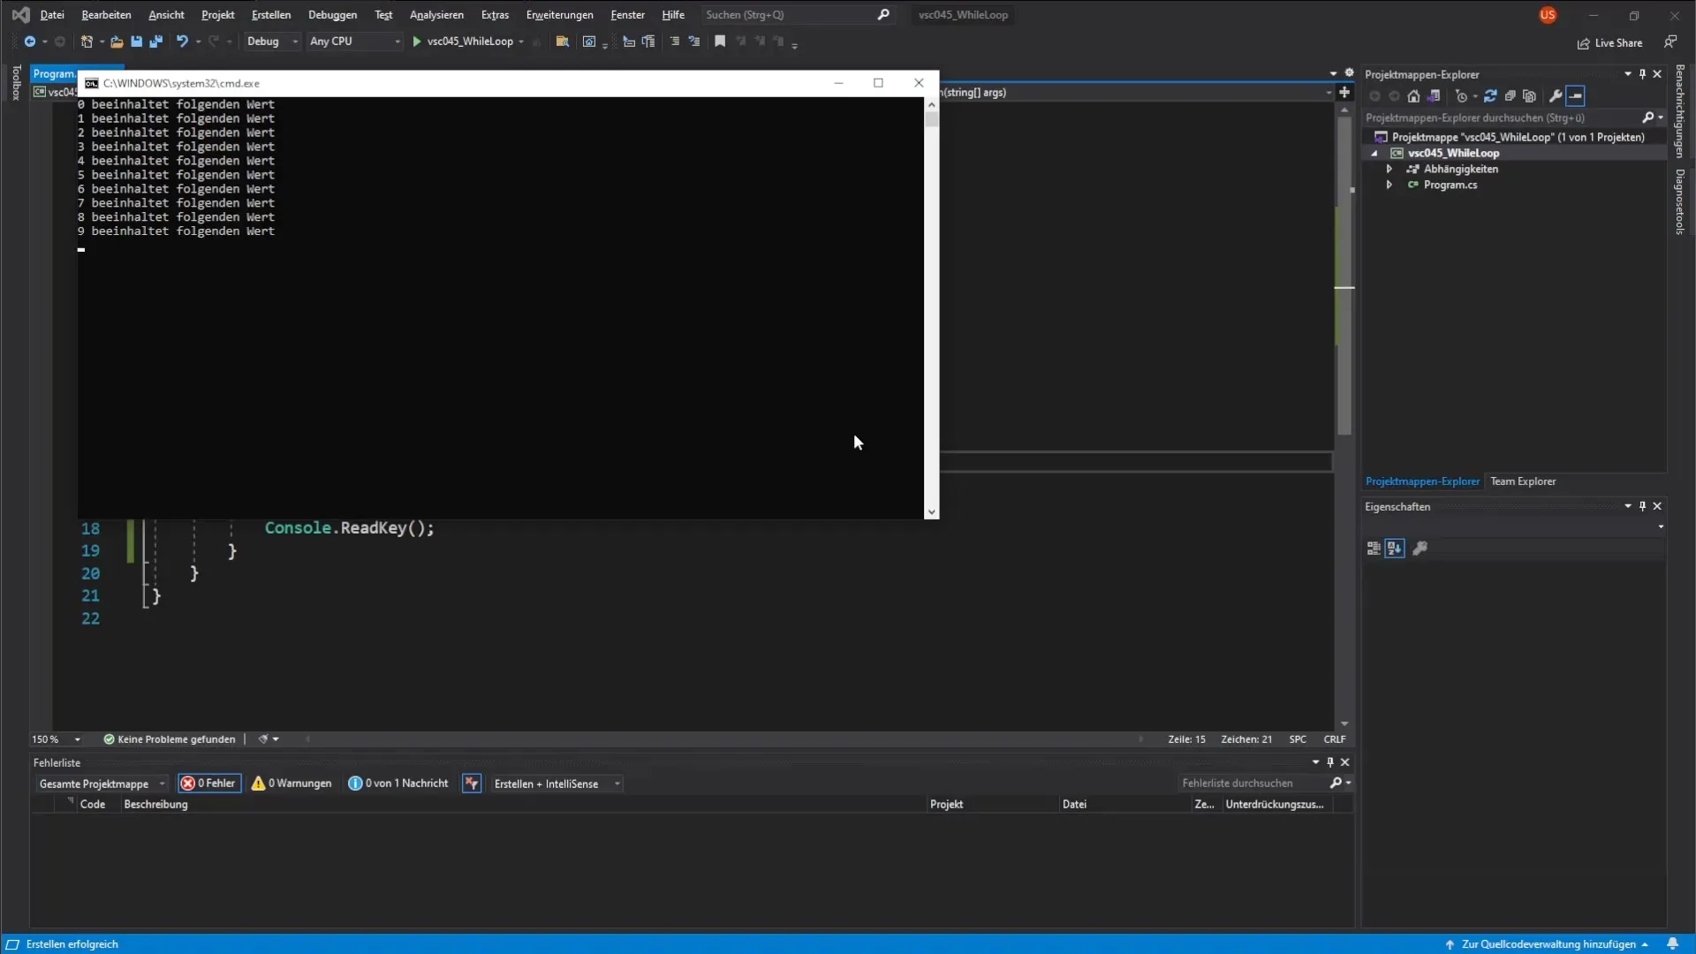Image resolution: width=1696 pixels, height=954 pixels.
Task: Switch views icon in Projektmappen-Explorer toolbar
Action: click(1434, 96)
